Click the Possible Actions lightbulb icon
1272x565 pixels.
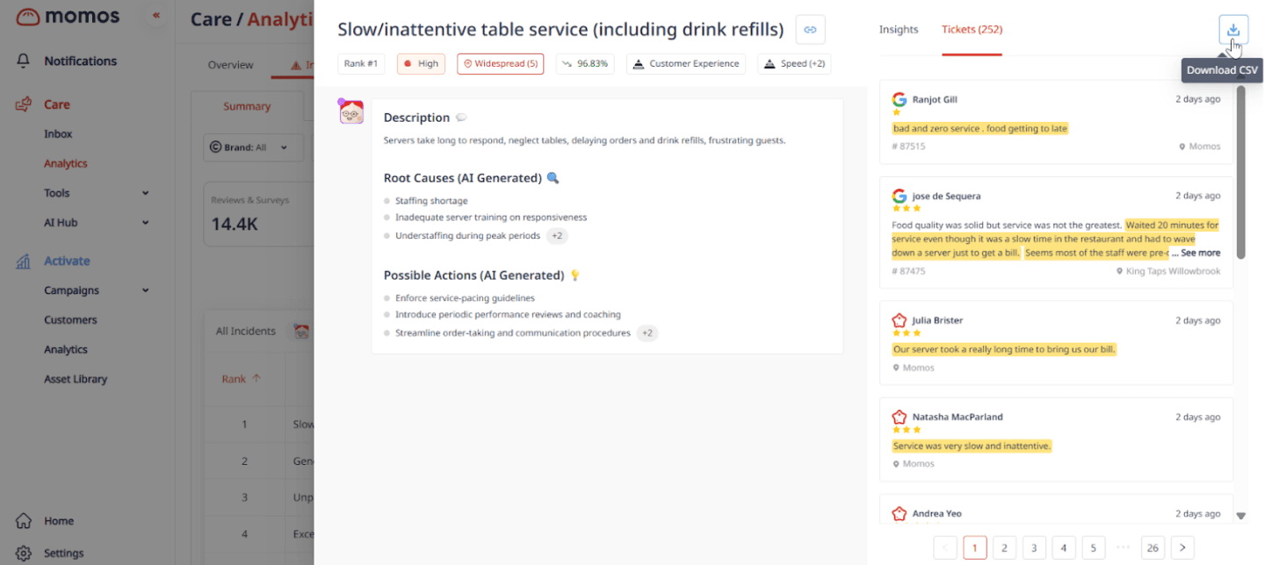click(575, 275)
